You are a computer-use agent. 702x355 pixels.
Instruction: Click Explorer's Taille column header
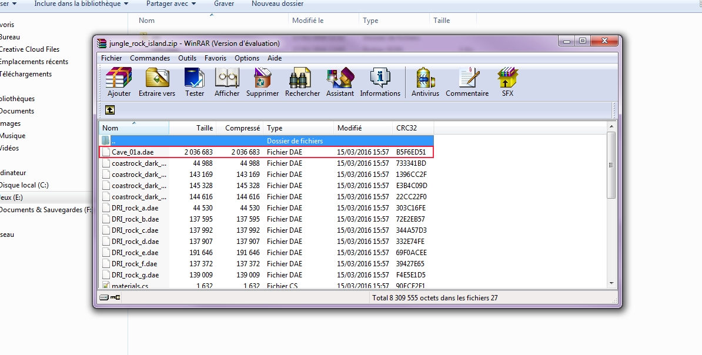(453, 20)
